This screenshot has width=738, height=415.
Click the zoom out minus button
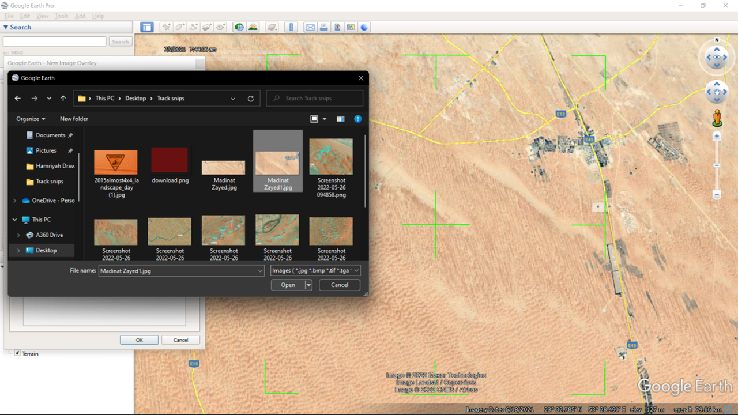(x=717, y=195)
